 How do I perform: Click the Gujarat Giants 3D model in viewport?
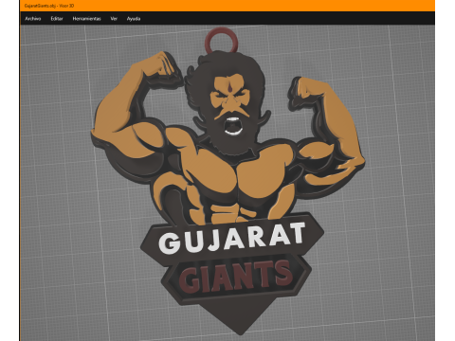(x=228, y=180)
